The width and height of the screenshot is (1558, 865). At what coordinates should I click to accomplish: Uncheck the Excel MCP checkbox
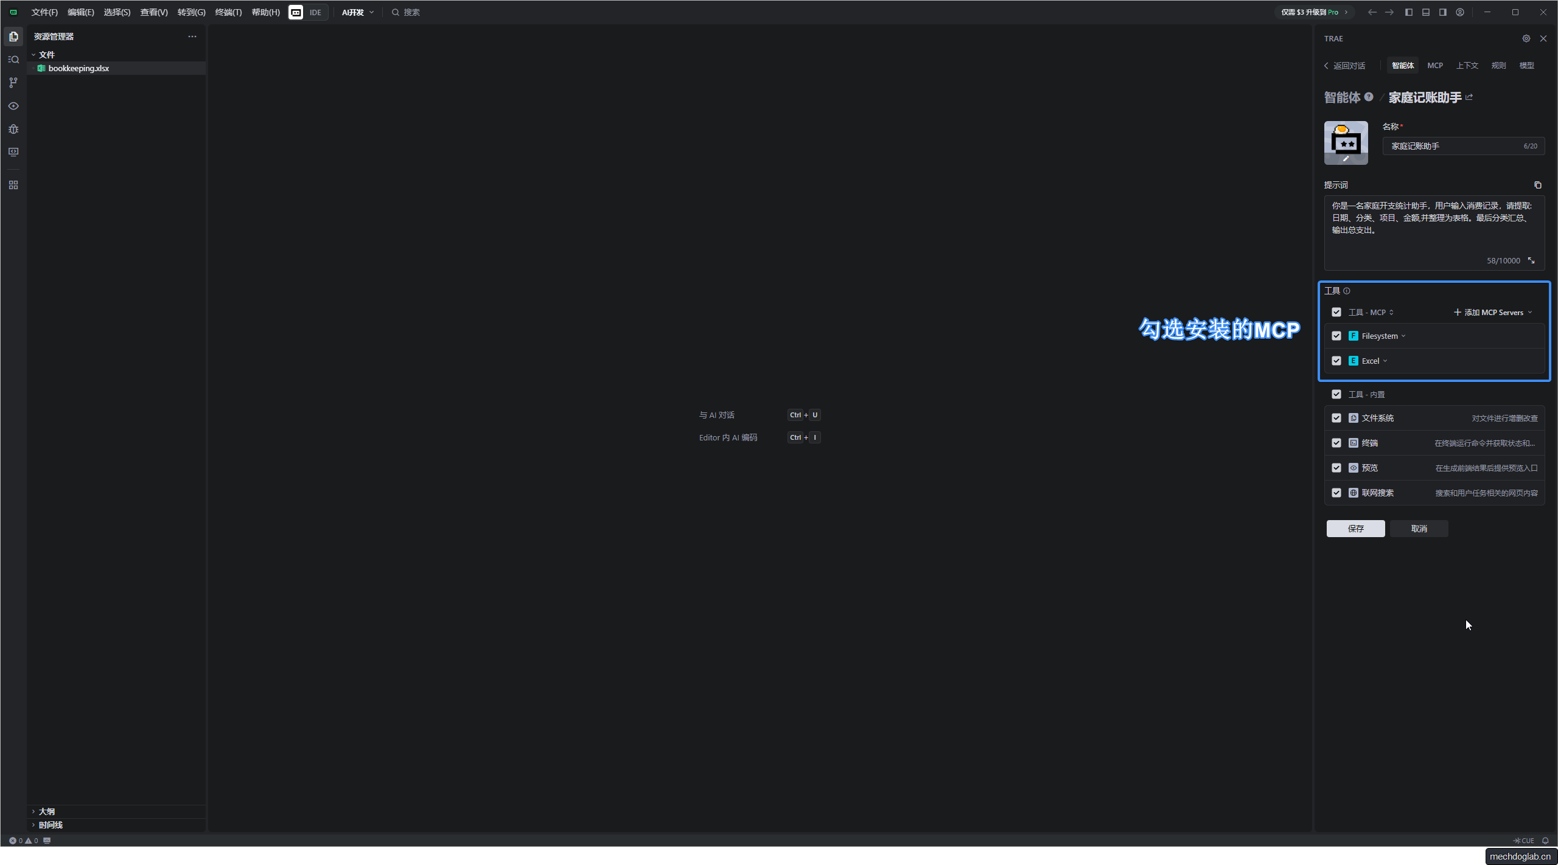click(x=1336, y=361)
